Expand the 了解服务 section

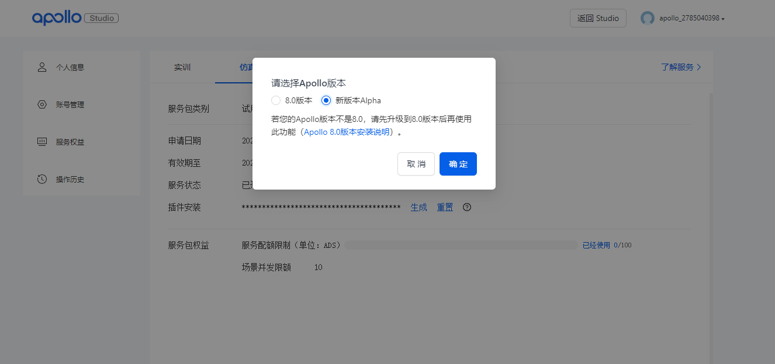click(678, 67)
